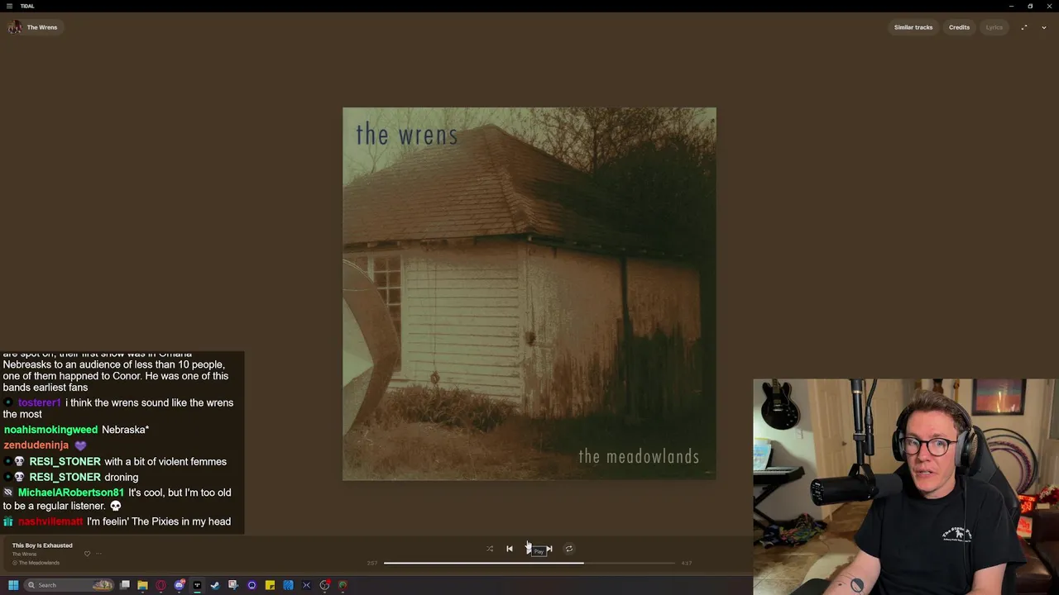Open the last green-red taskbar app icon

[343, 585]
